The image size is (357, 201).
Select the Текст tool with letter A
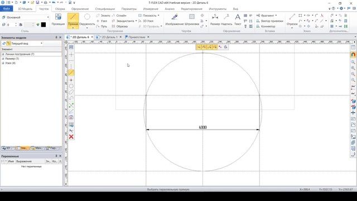point(238,20)
